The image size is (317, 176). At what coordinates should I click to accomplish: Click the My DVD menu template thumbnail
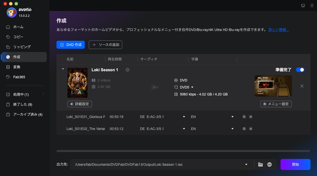click(x=273, y=86)
